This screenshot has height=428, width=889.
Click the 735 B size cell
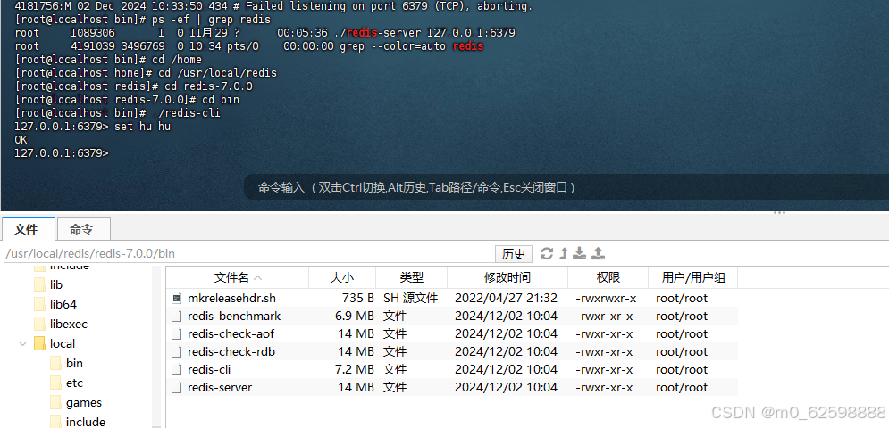pyautogui.click(x=357, y=298)
